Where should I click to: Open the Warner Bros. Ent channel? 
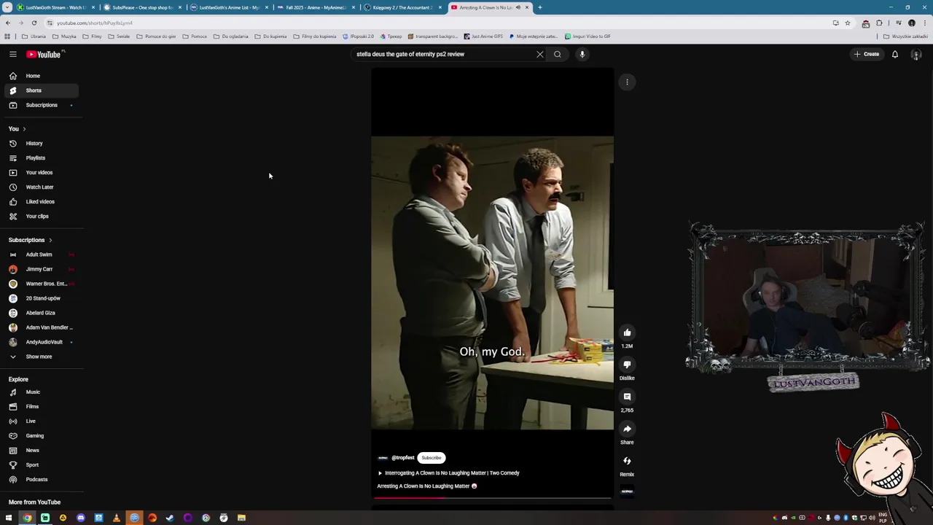(41, 284)
